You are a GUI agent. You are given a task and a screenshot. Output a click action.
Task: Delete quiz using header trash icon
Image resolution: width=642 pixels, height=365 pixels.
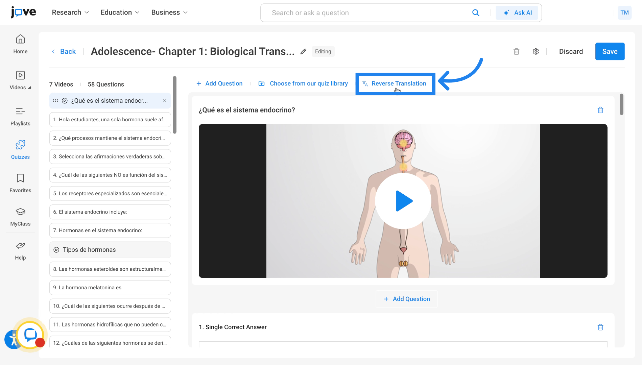click(x=516, y=51)
